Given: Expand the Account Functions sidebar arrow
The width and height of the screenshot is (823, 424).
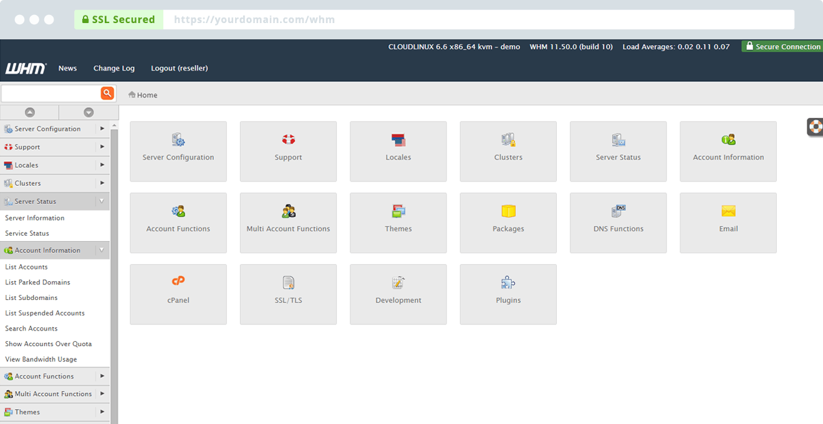Looking at the screenshot, I should pyautogui.click(x=102, y=376).
